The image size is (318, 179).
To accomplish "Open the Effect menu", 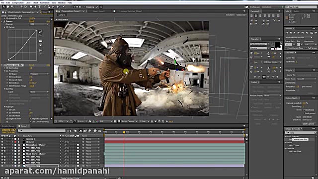I will (x=35, y=3).
